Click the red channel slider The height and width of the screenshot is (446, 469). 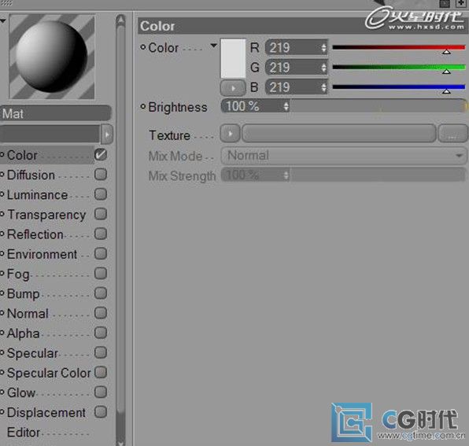pyautogui.click(x=399, y=48)
